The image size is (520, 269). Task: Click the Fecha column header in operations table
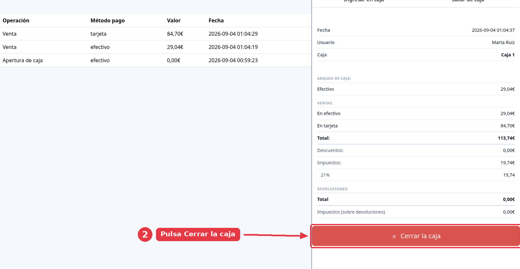coord(216,20)
